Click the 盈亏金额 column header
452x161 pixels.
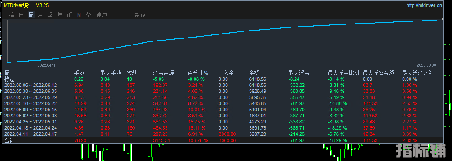163,73
